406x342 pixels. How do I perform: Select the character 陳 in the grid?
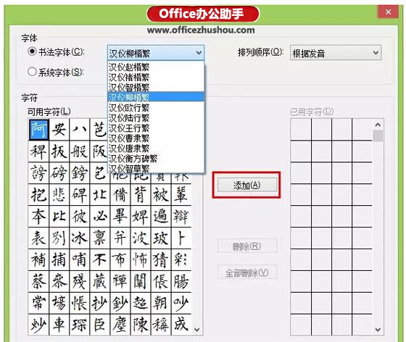(x=141, y=325)
